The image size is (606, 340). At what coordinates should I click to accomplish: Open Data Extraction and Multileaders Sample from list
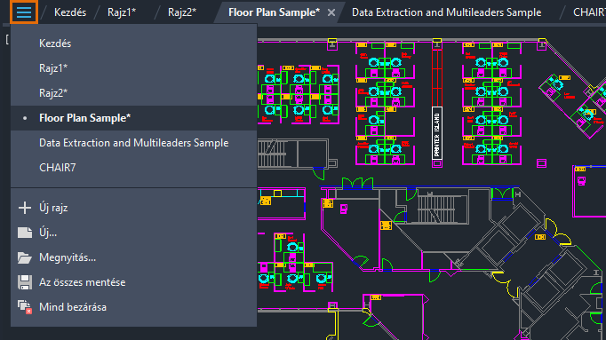133,143
